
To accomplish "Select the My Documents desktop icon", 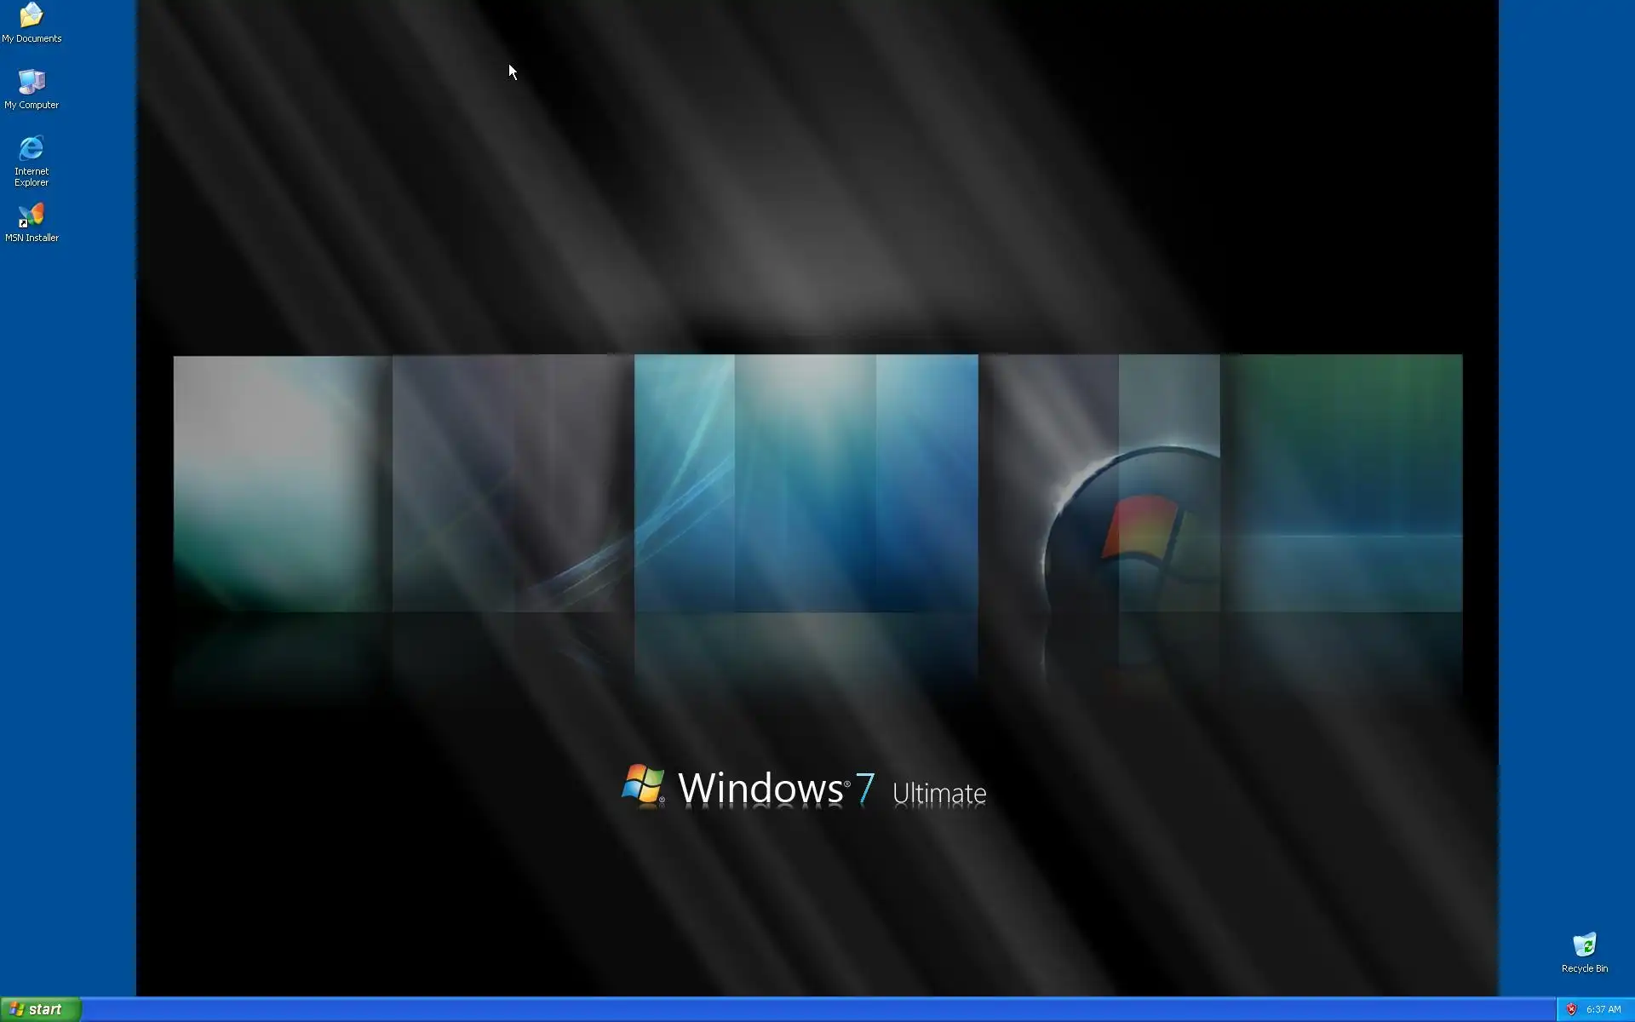I will [x=32, y=15].
